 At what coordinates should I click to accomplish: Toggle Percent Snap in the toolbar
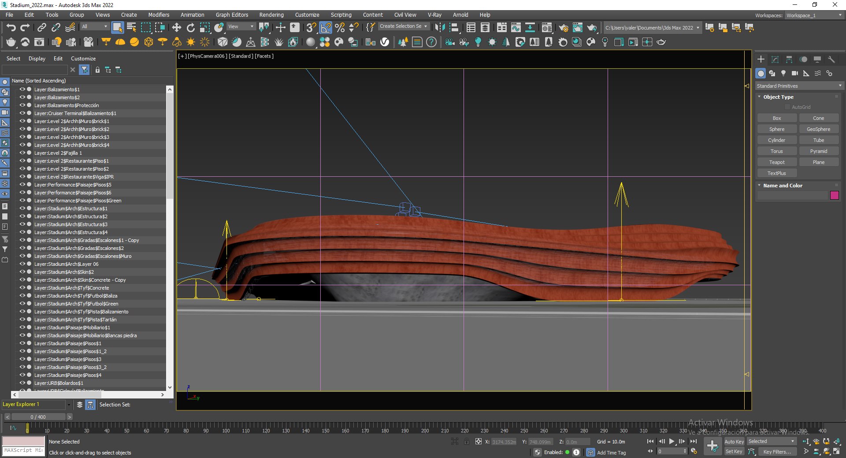(340, 27)
